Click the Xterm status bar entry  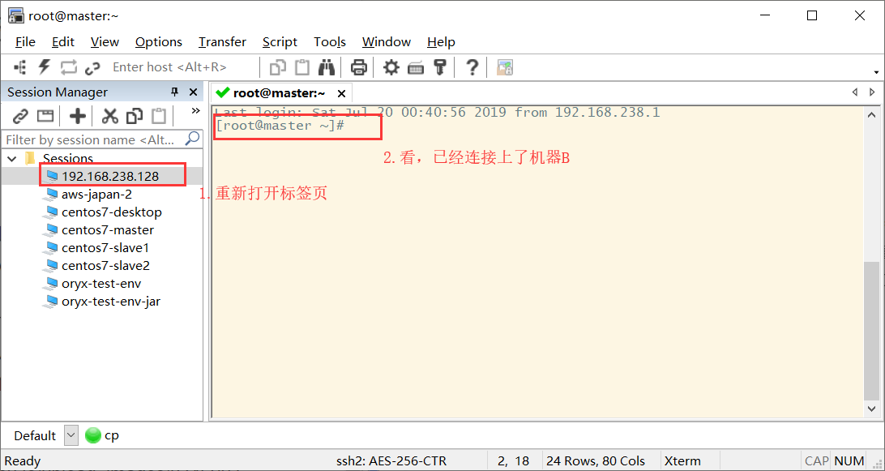[682, 460]
